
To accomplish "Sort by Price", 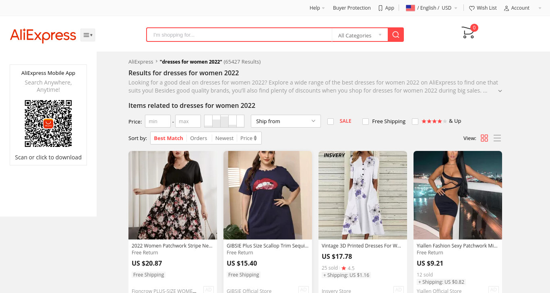I will pos(246,138).
